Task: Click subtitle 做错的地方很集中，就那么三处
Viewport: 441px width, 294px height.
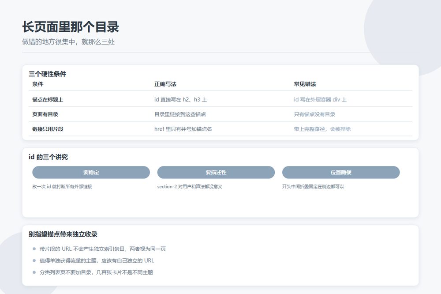Action: [x=68, y=42]
